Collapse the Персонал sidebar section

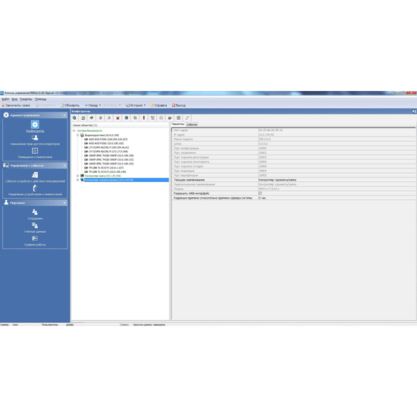coord(64,203)
